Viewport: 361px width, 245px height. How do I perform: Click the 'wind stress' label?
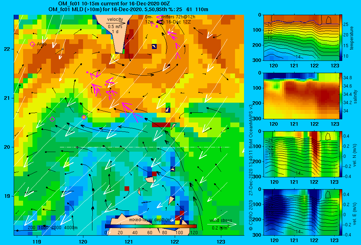221,220
